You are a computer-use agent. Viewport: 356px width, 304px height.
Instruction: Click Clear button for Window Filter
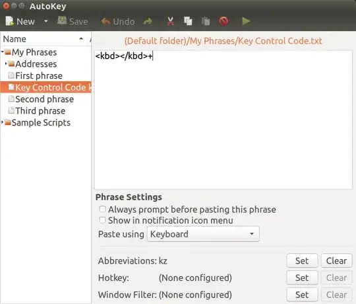[x=336, y=295]
